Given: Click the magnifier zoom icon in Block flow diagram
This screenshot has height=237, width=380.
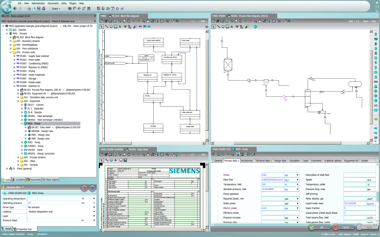Looking at the screenshot, I should tap(144, 21).
